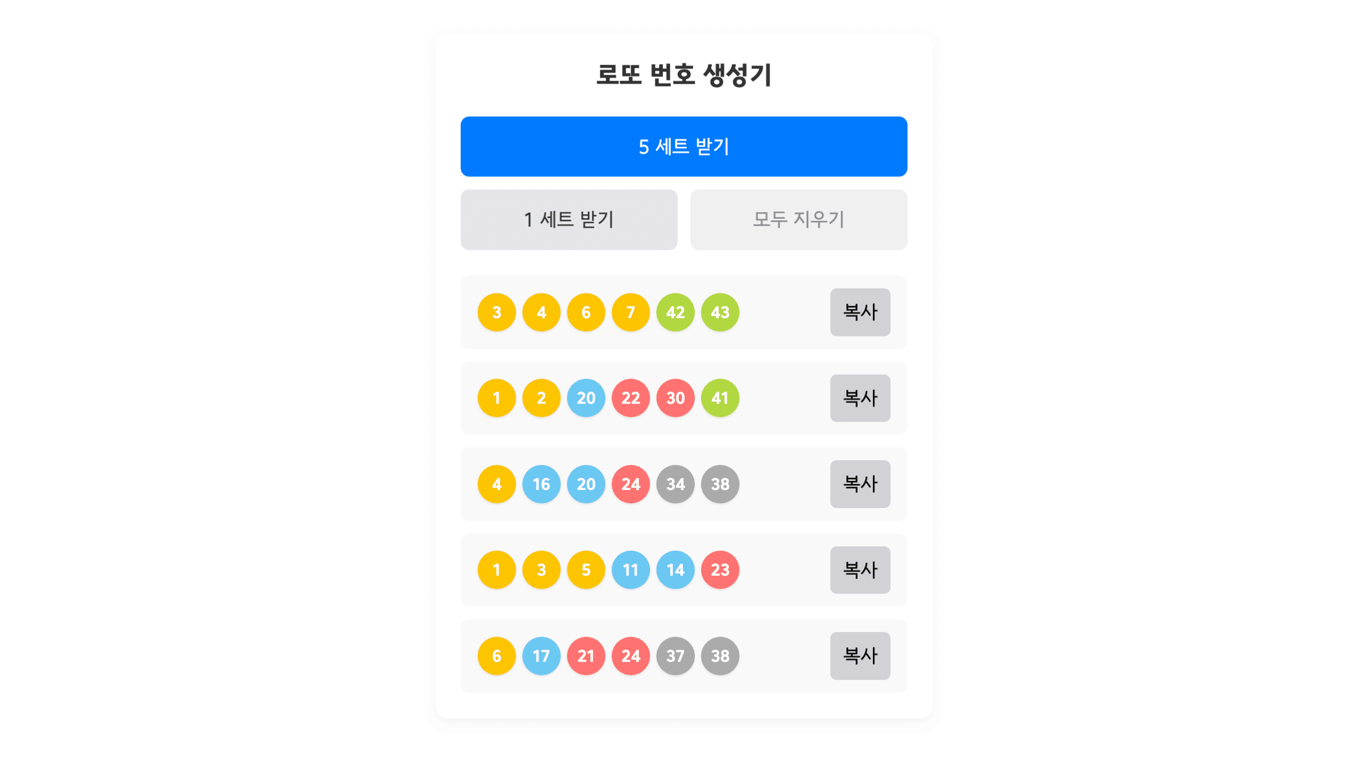Click the green ball numbered 41 in set two
This screenshot has height=764, width=1365.
pos(720,398)
